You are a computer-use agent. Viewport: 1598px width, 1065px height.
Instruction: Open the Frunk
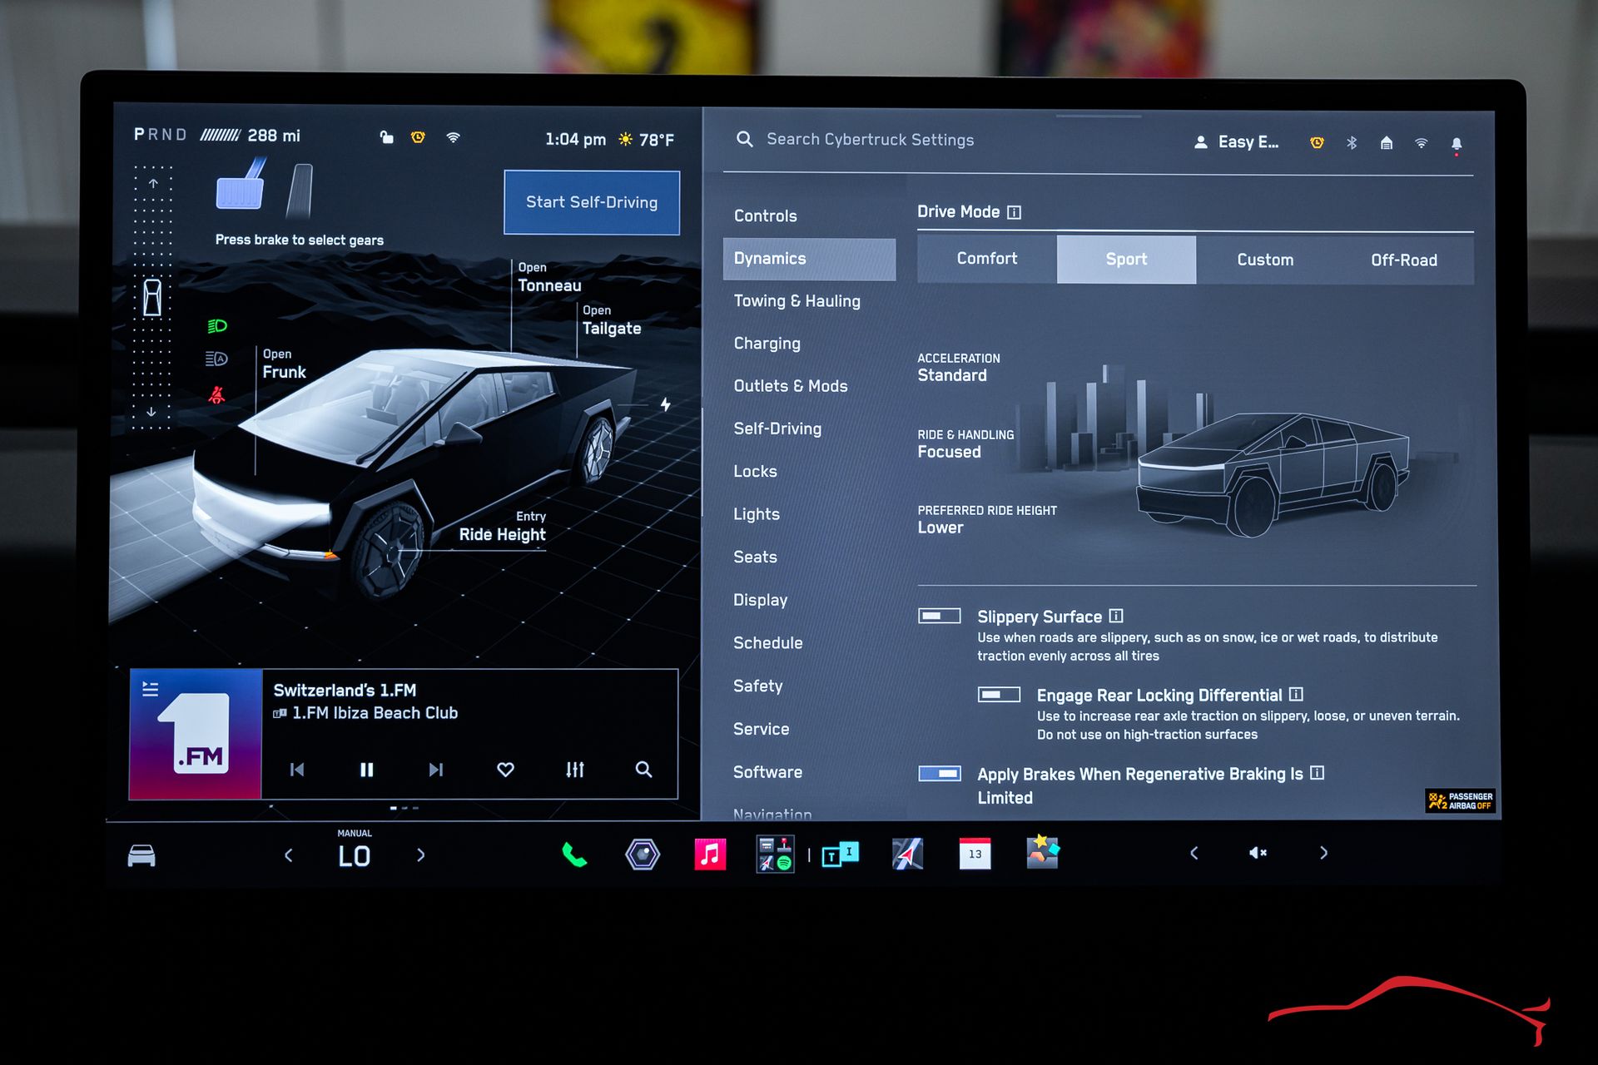(x=284, y=364)
